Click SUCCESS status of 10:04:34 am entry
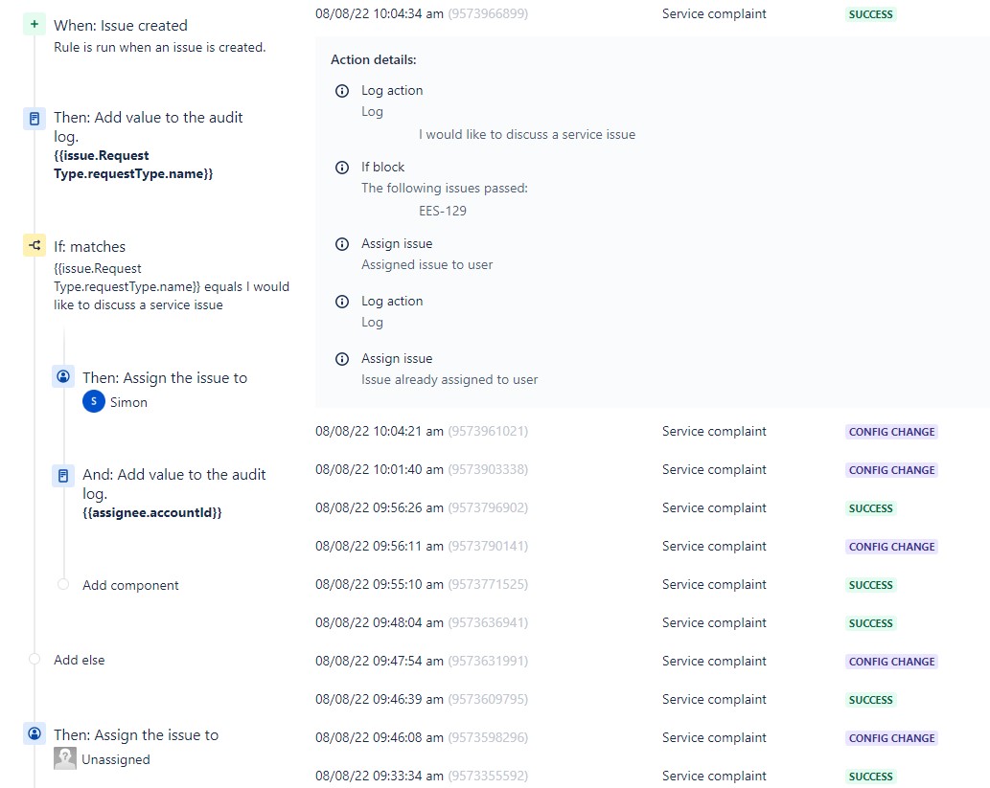This screenshot has height=788, width=990. [x=870, y=14]
